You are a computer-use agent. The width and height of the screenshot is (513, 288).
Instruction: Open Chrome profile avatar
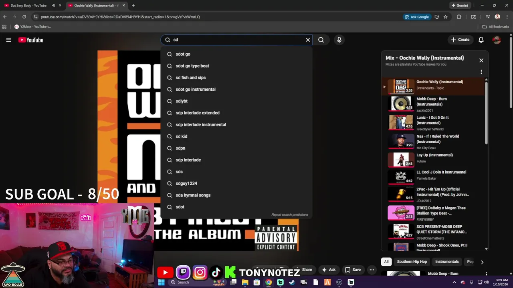497,17
